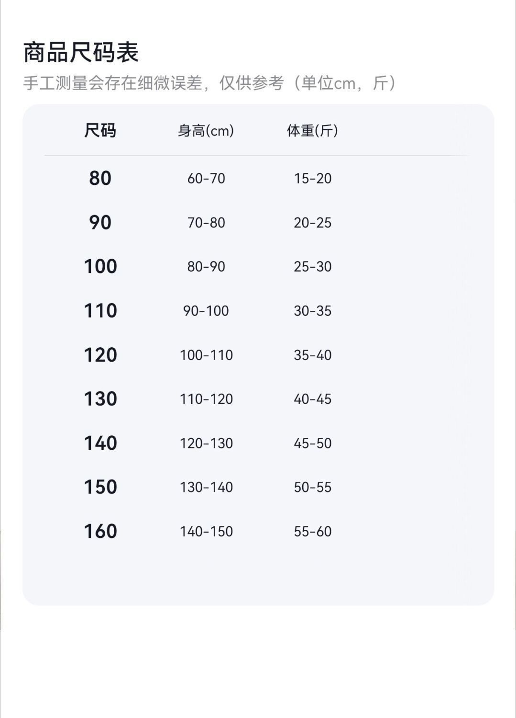Click the height range "90-100"
This screenshot has height=718, width=516.
(206, 311)
